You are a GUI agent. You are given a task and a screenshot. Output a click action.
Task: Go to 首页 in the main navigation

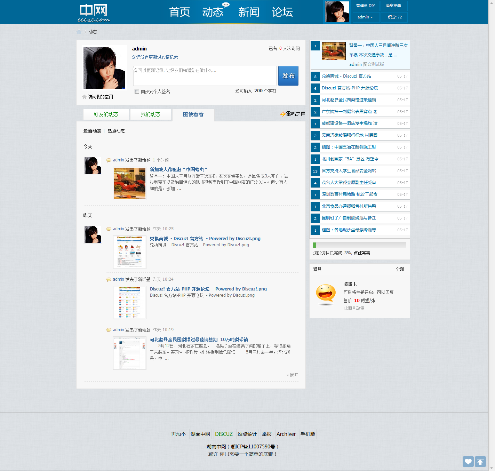pyautogui.click(x=179, y=12)
